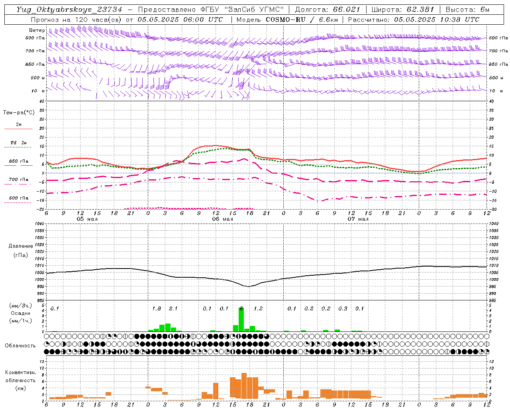Image resolution: width=510 pixels, height=408 pixels.
Task: Click the 2.1 three-hour precipitation value
Action: (x=173, y=309)
